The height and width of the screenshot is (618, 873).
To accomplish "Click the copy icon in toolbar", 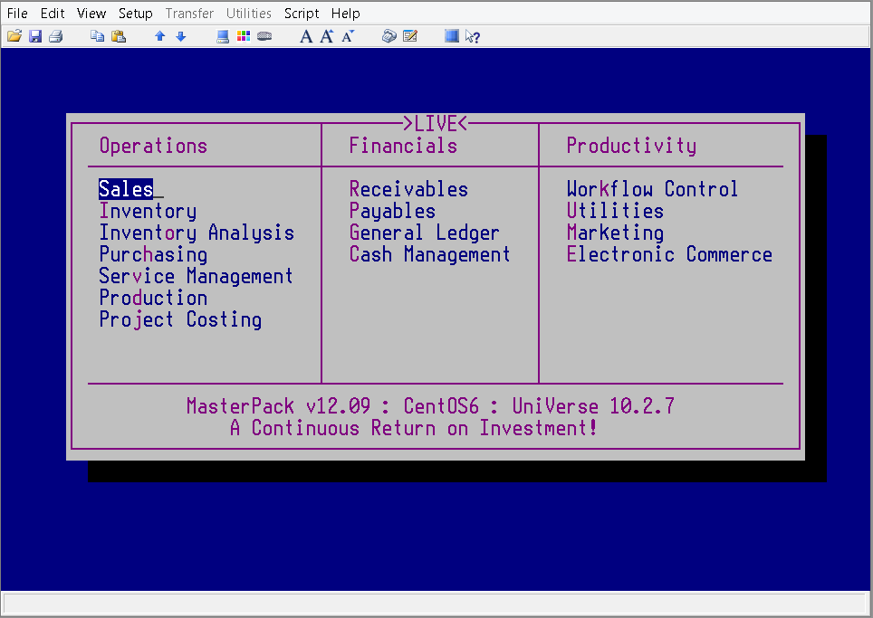I will point(98,37).
